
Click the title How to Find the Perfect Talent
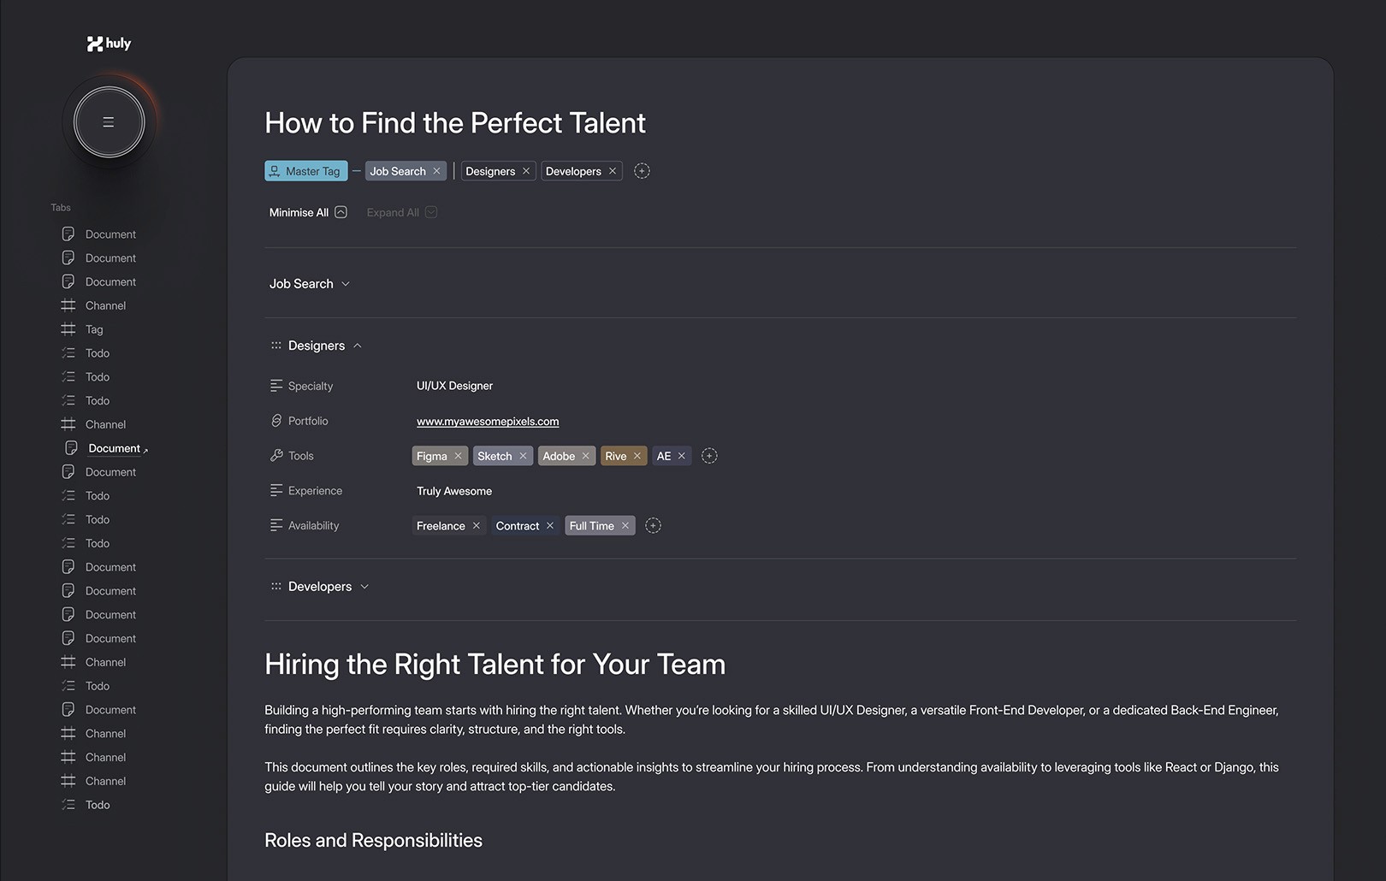455,123
